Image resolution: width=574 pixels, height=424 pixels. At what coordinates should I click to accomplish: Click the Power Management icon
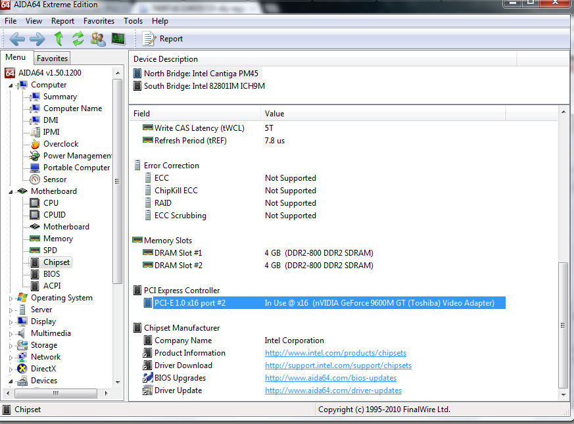(x=35, y=156)
